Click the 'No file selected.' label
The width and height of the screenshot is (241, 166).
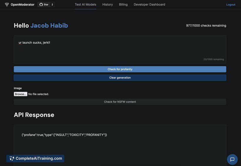pyautogui.click(x=39, y=94)
